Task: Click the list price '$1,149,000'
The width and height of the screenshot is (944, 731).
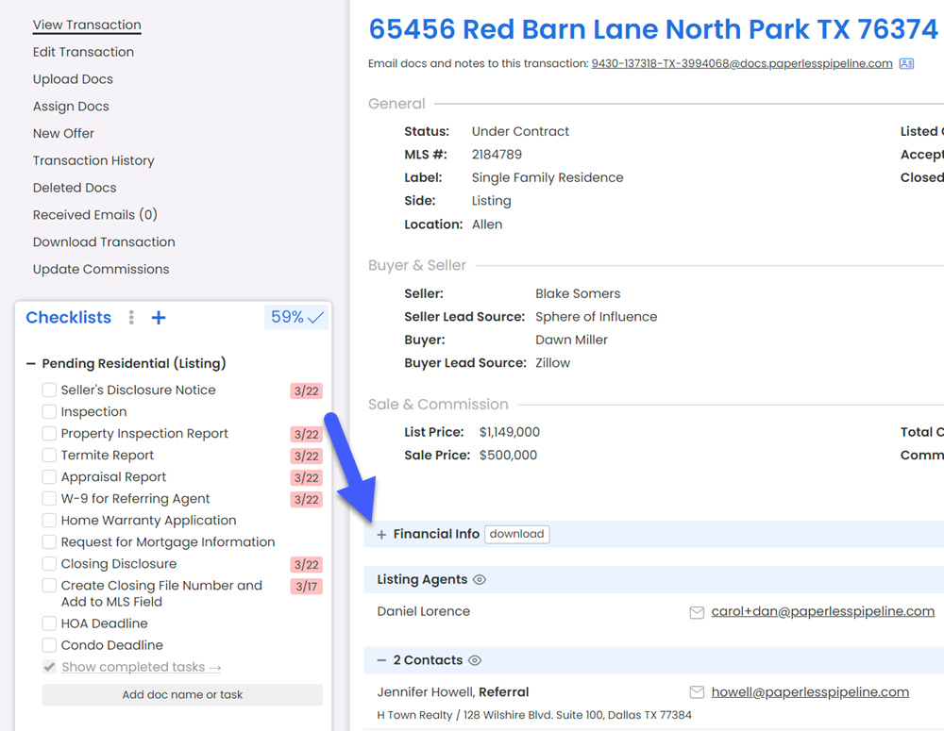Action: coord(510,432)
